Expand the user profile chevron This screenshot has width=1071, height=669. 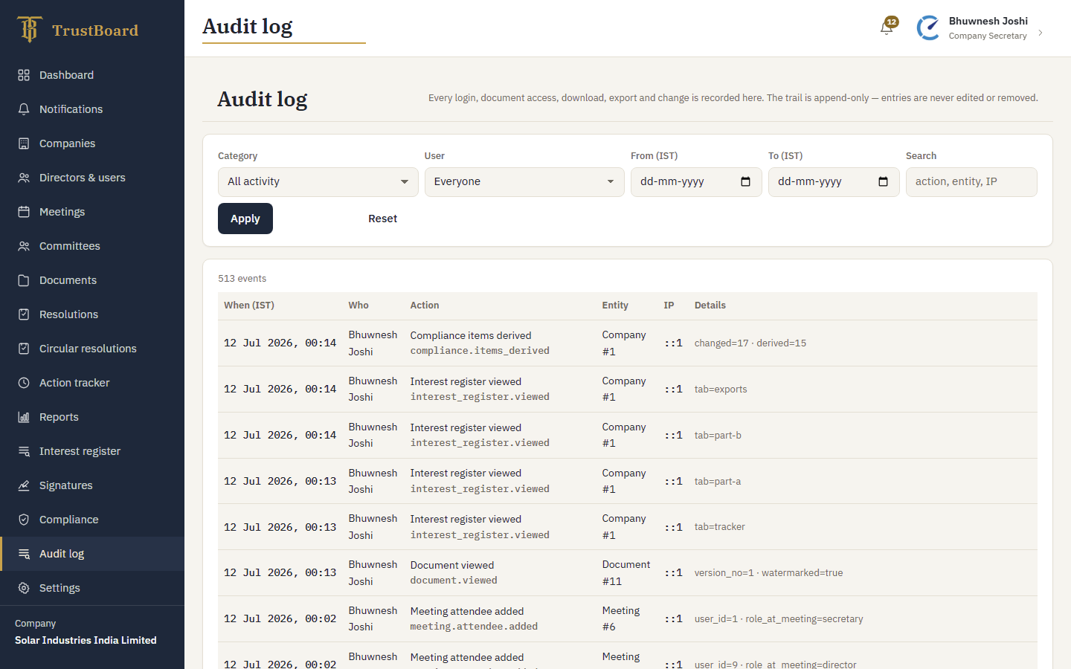(1041, 33)
